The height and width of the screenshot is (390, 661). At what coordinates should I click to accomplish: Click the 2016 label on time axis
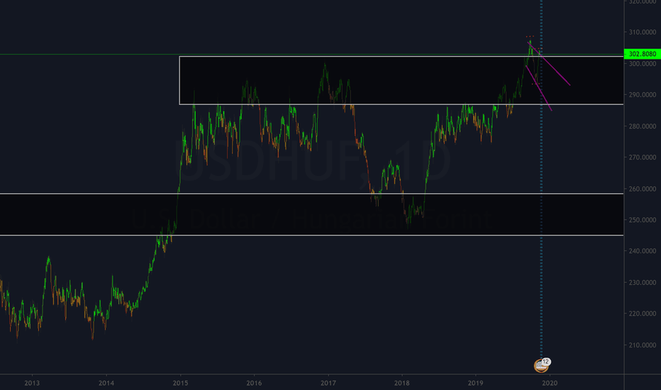click(x=254, y=384)
